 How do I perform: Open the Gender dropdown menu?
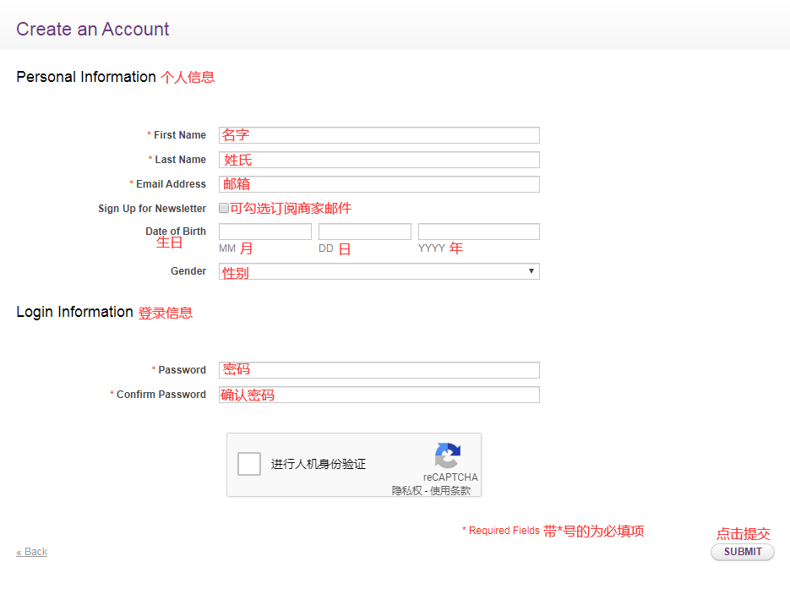click(379, 271)
